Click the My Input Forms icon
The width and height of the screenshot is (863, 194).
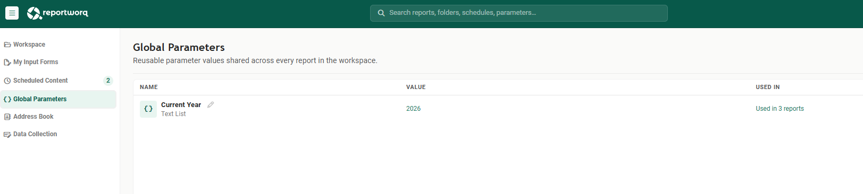coord(7,63)
